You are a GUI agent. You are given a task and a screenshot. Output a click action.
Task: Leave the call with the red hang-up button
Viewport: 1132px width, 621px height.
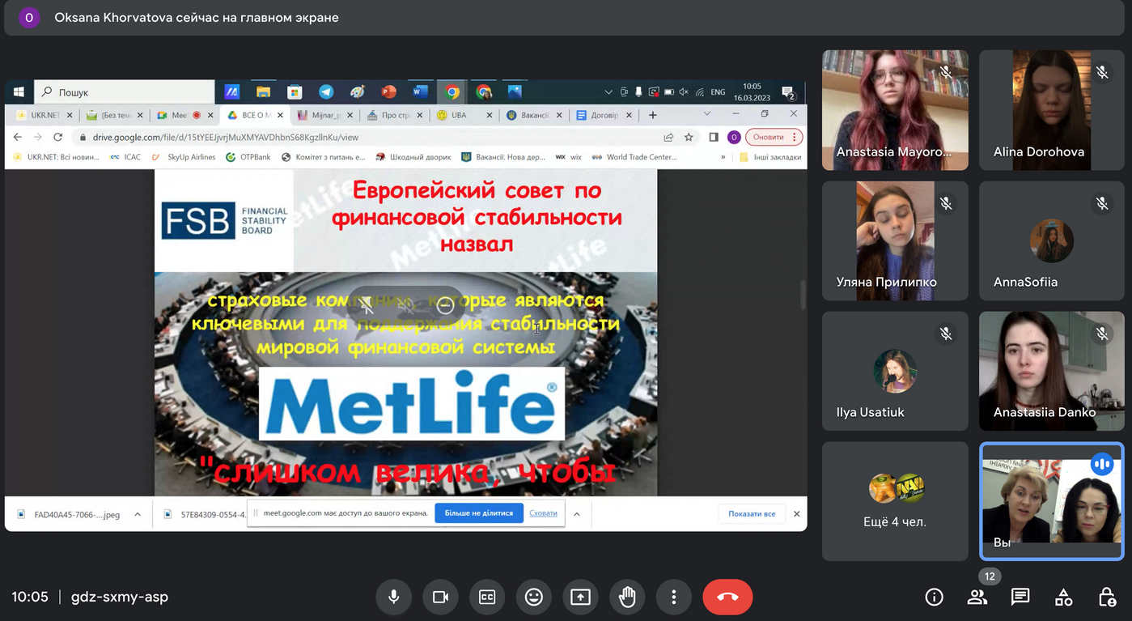727,598
